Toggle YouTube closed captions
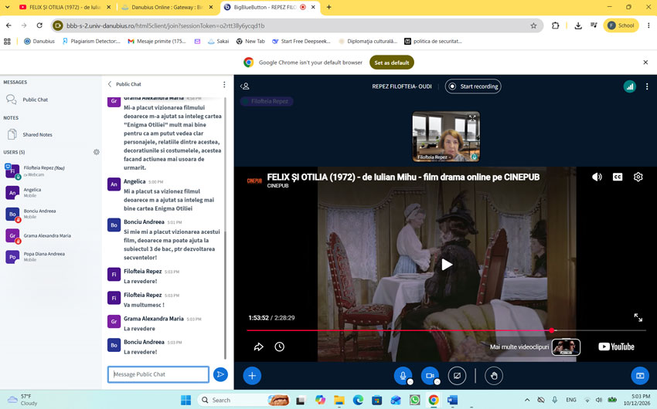Image resolution: width=657 pixels, height=409 pixels. pyautogui.click(x=618, y=177)
